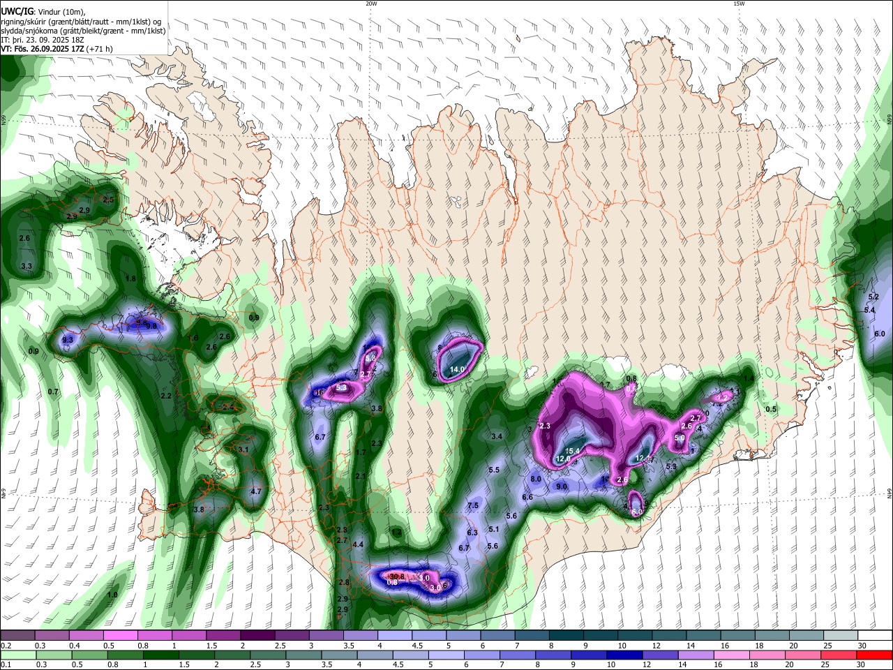Click the 20W longitude label

(370, 3)
